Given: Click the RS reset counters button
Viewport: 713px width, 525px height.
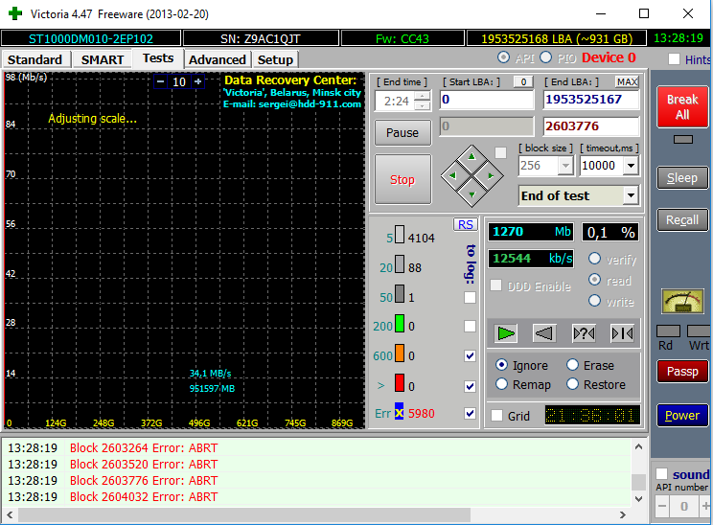Looking at the screenshot, I should [x=465, y=224].
